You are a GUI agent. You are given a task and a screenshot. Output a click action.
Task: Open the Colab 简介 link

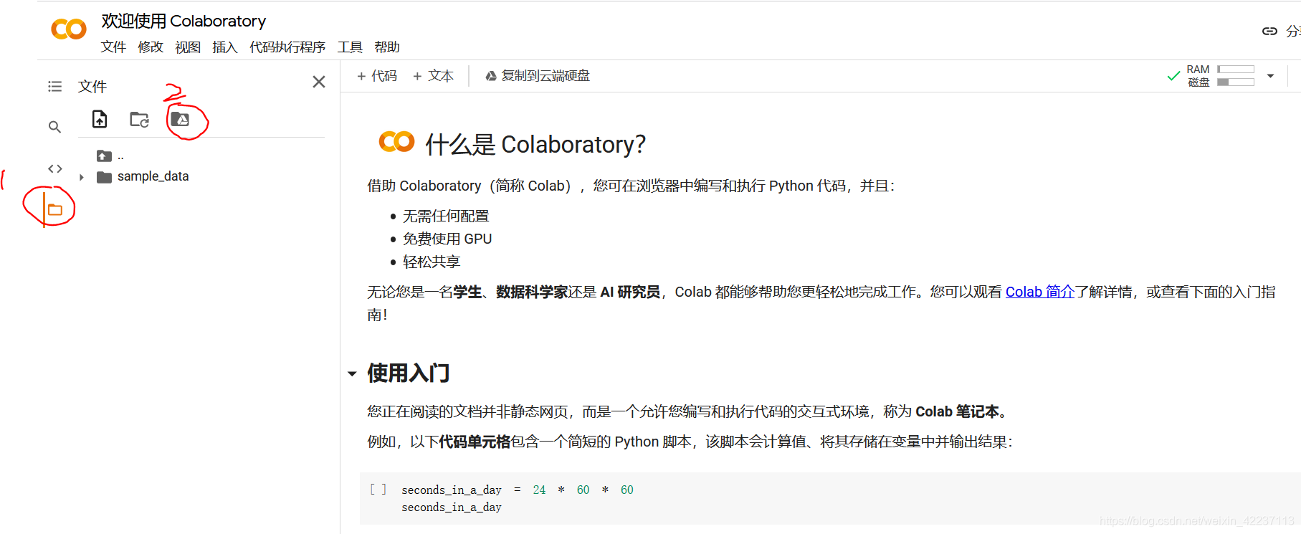point(1040,292)
